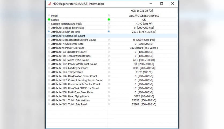The image size is (224, 129).
Task: Click the 3022 [96=96>0] flying hours value
Action: pos(144,96)
